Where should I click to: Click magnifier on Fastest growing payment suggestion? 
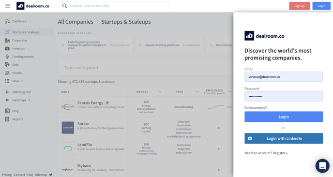point(63,45)
